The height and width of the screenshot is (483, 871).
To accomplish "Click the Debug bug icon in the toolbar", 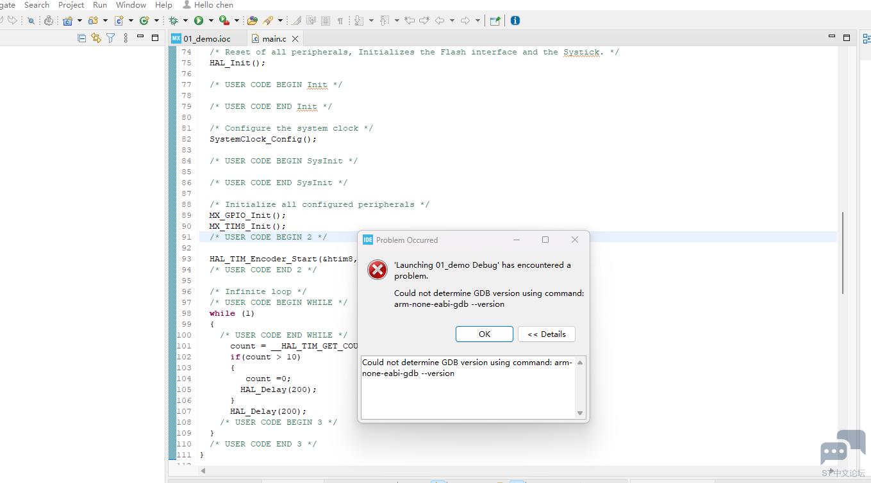I will (173, 20).
